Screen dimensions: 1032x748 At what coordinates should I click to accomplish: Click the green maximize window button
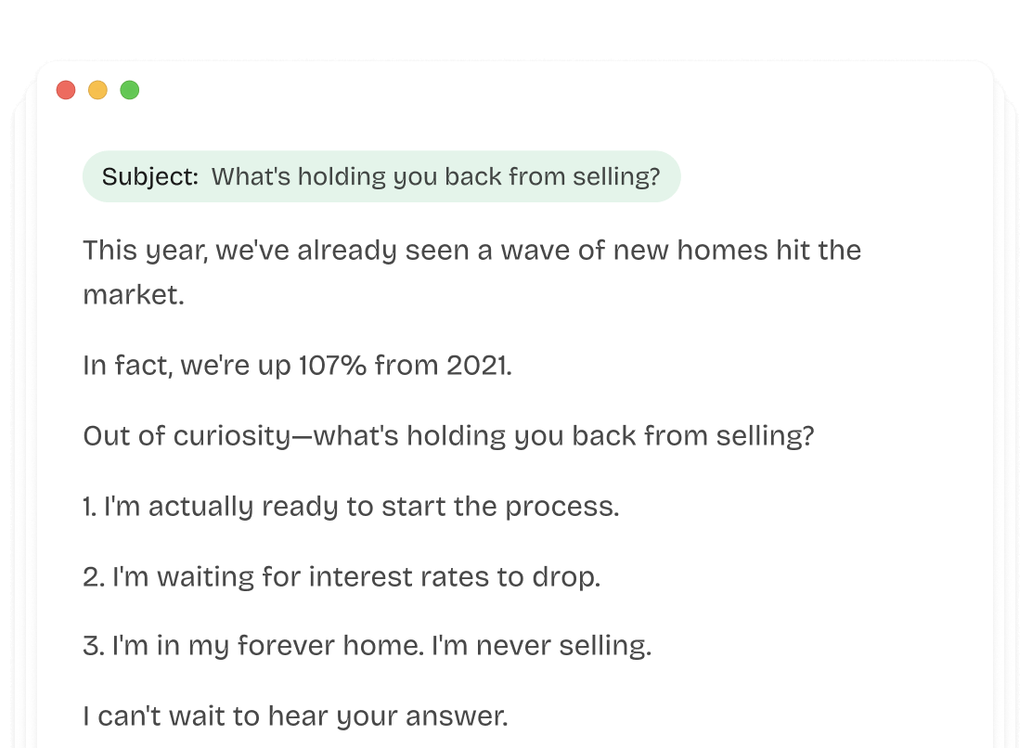[x=130, y=90]
